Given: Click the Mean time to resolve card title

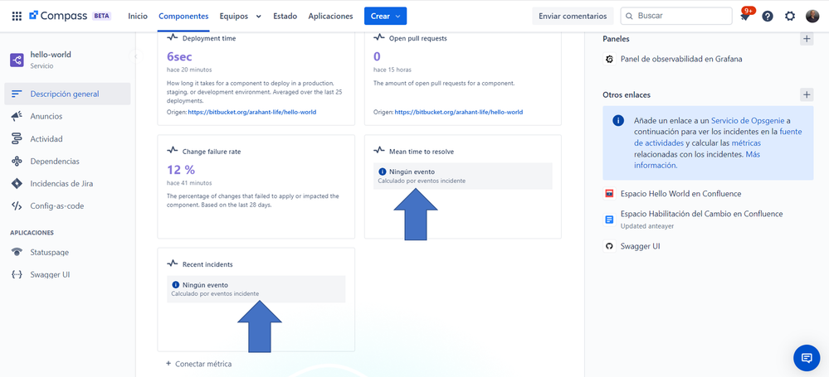Looking at the screenshot, I should pos(422,152).
